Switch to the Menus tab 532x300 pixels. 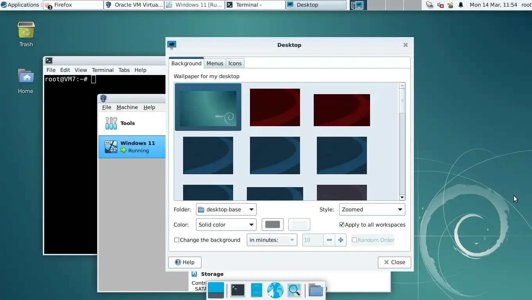pos(215,63)
